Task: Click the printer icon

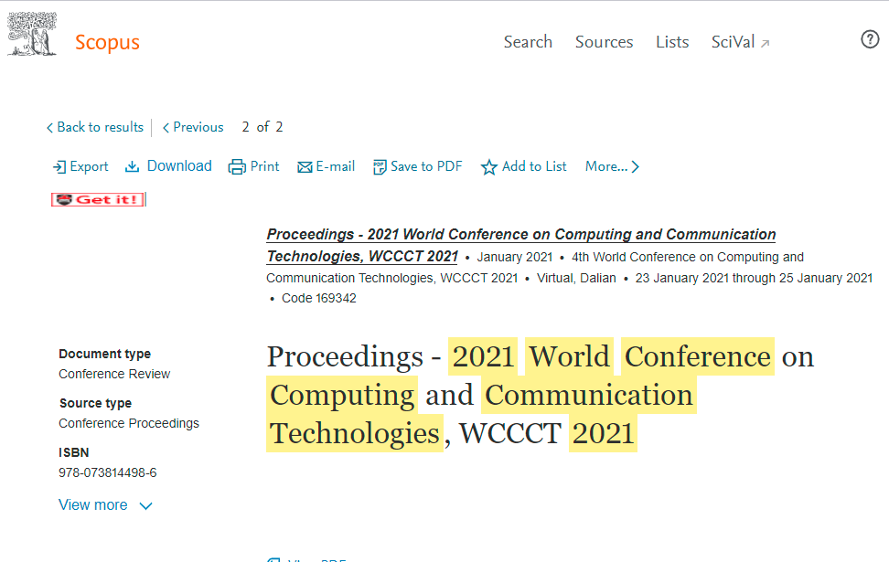Action: [237, 167]
